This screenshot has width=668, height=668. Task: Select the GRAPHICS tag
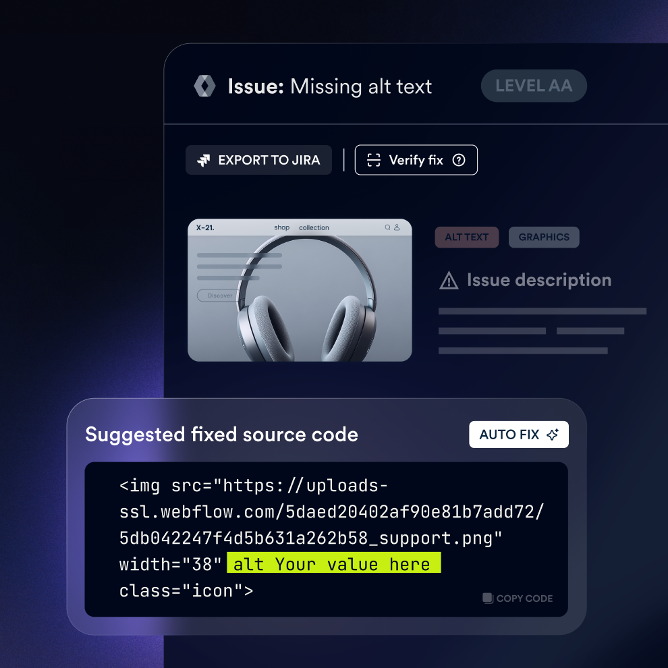(544, 237)
